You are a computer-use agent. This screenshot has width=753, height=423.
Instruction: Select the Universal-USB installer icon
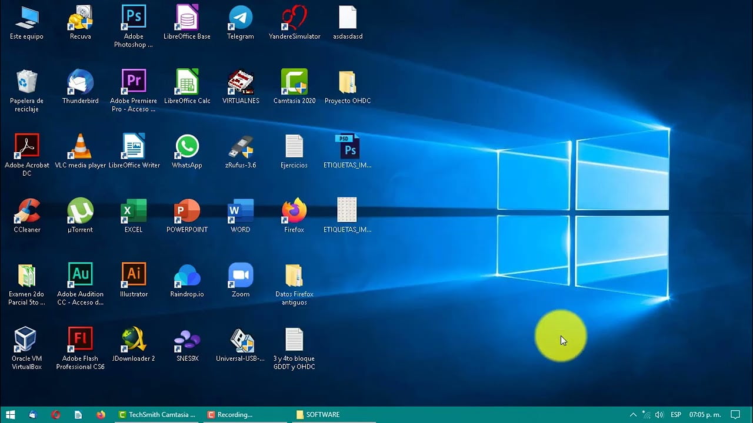point(241,344)
